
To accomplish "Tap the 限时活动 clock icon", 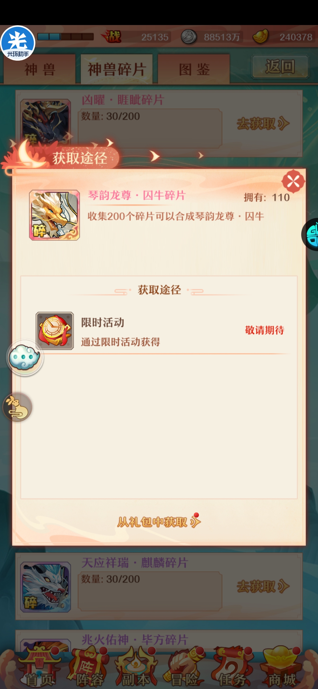I will click(55, 331).
